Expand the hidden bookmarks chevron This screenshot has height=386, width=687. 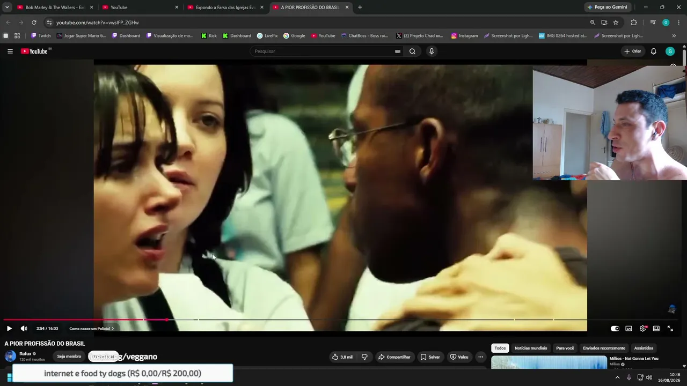tap(674, 36)
